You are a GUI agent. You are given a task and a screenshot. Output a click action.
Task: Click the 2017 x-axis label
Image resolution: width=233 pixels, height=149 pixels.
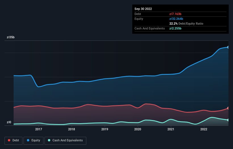pyautogui.click(x=39, y=129)
